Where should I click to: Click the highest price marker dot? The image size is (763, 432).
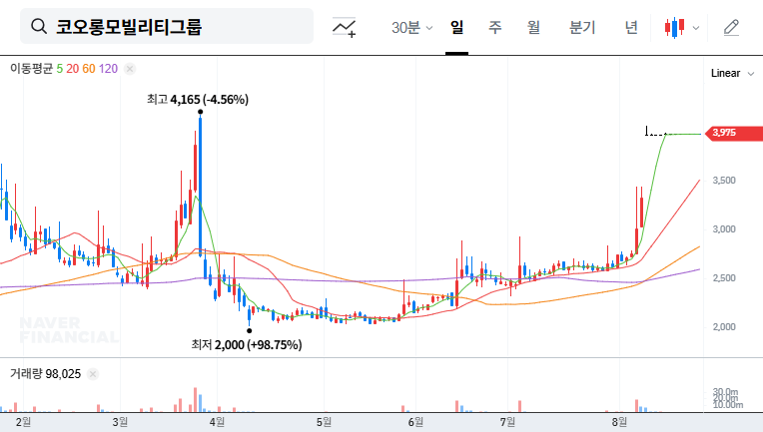click(200, 112)
